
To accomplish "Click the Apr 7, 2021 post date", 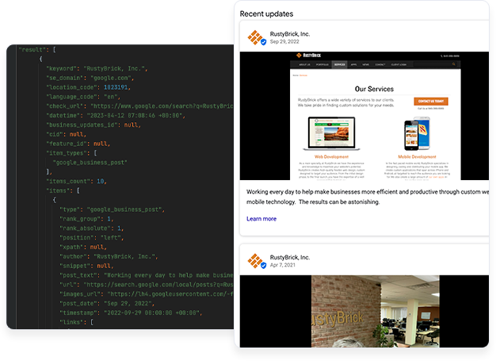I will (x=283, y=265).
